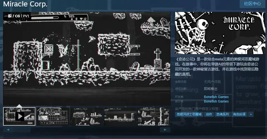The image size is (267, 139).
Task: Click the main gameplay video preview
Action: click(87, 59)
